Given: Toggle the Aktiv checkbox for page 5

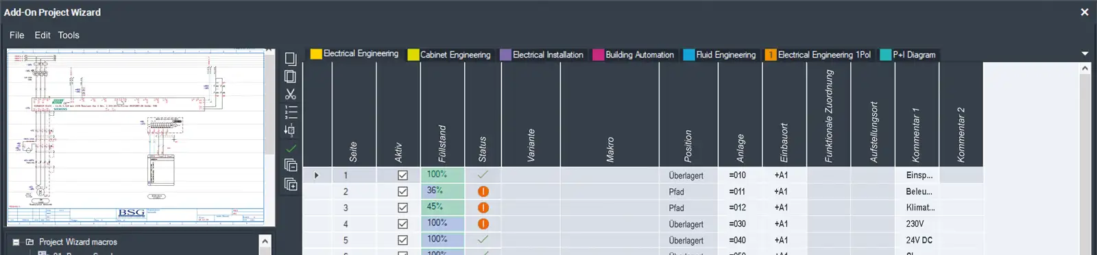Looking at the screenshot, I should 402,240.
